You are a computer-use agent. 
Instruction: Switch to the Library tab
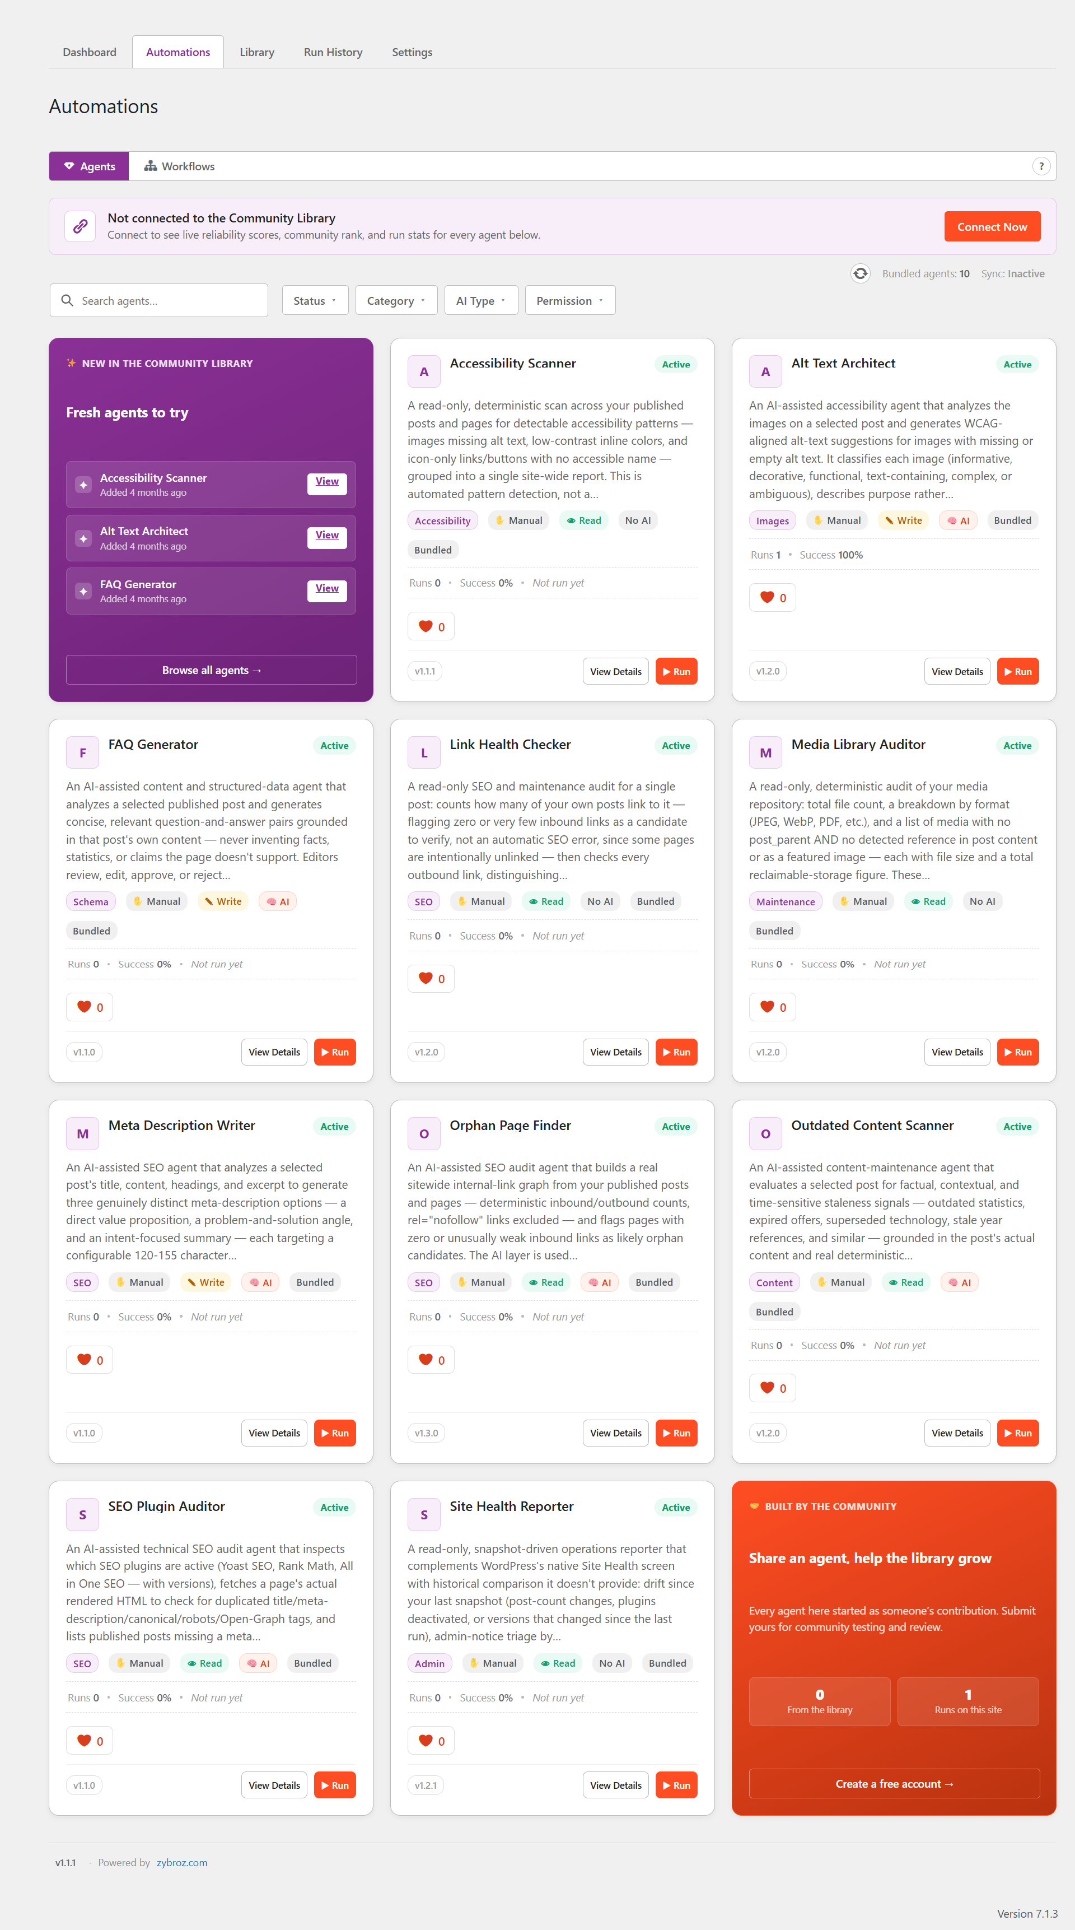257,52
